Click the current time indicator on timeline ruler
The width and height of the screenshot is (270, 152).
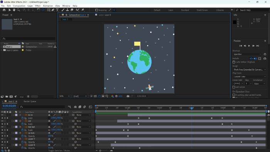pos(191,108)
